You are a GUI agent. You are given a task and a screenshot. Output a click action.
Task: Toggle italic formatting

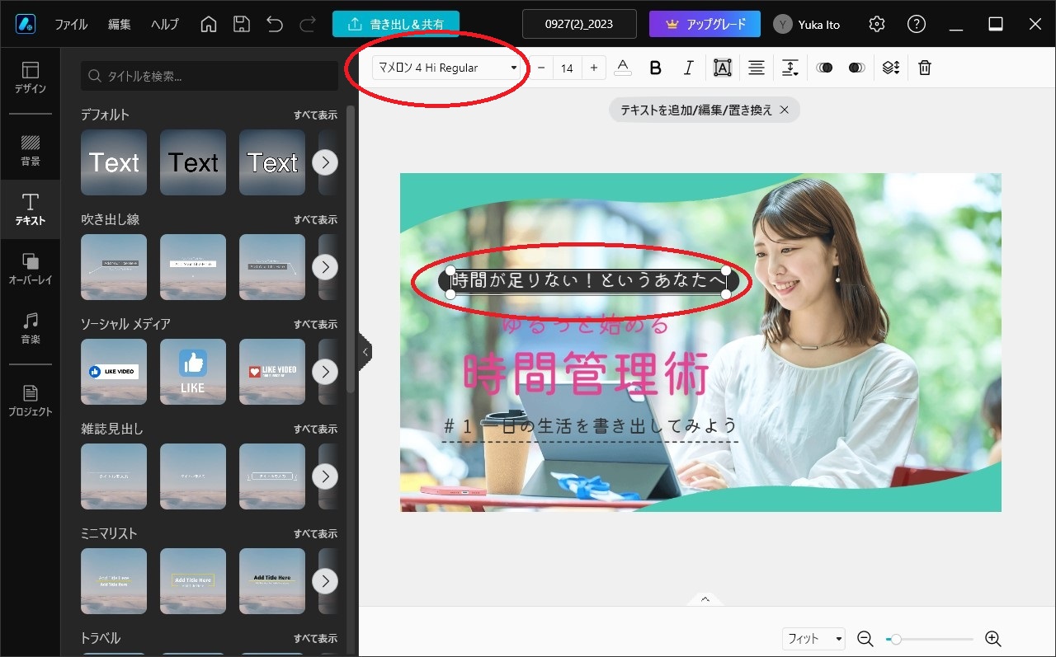coord(688,68)
